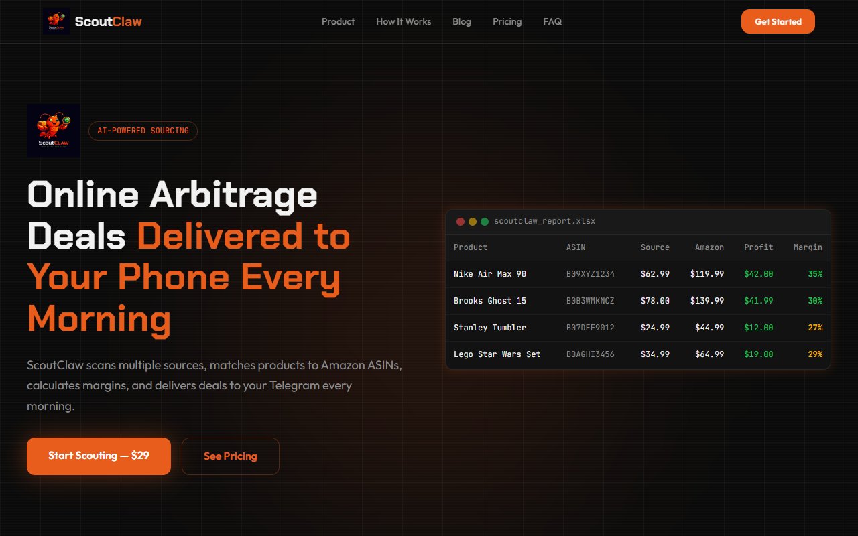Open the Blog page
Screen dimensions: 858x536
pos(462,21)
